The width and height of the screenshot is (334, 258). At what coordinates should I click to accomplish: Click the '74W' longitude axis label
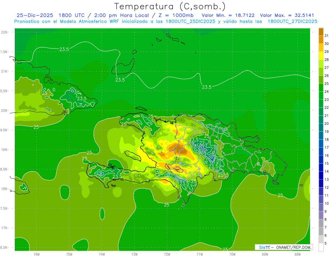tap(102, 254)
